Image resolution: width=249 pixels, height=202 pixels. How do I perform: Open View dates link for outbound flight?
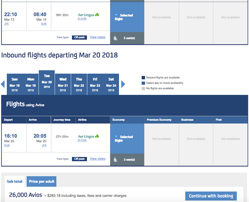point(98,37)
